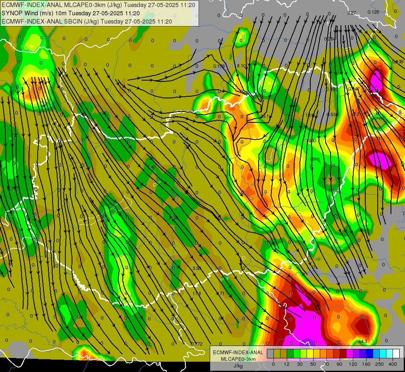Click the 17.8 value on the map

[197, 293]
